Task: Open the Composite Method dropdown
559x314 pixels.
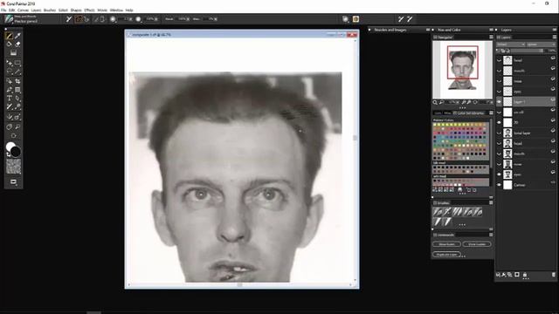Action: click(510, 44)
